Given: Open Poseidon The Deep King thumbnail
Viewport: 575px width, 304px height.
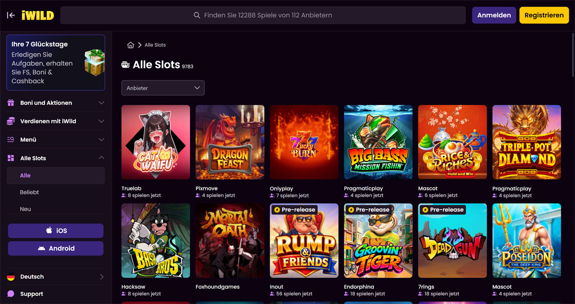Looking at the screenshot, I should (x=527, y=241).
